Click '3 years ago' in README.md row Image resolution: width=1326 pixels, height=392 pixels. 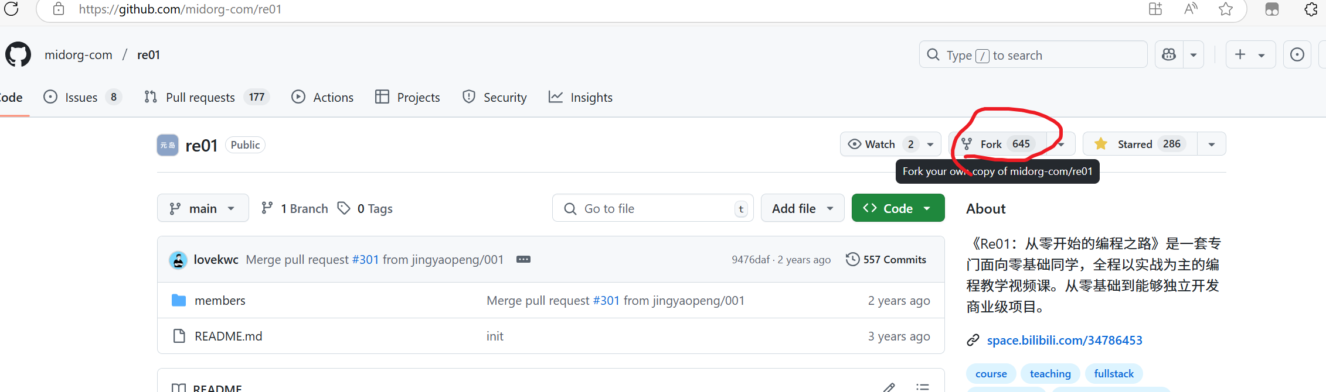pos(899,336)
